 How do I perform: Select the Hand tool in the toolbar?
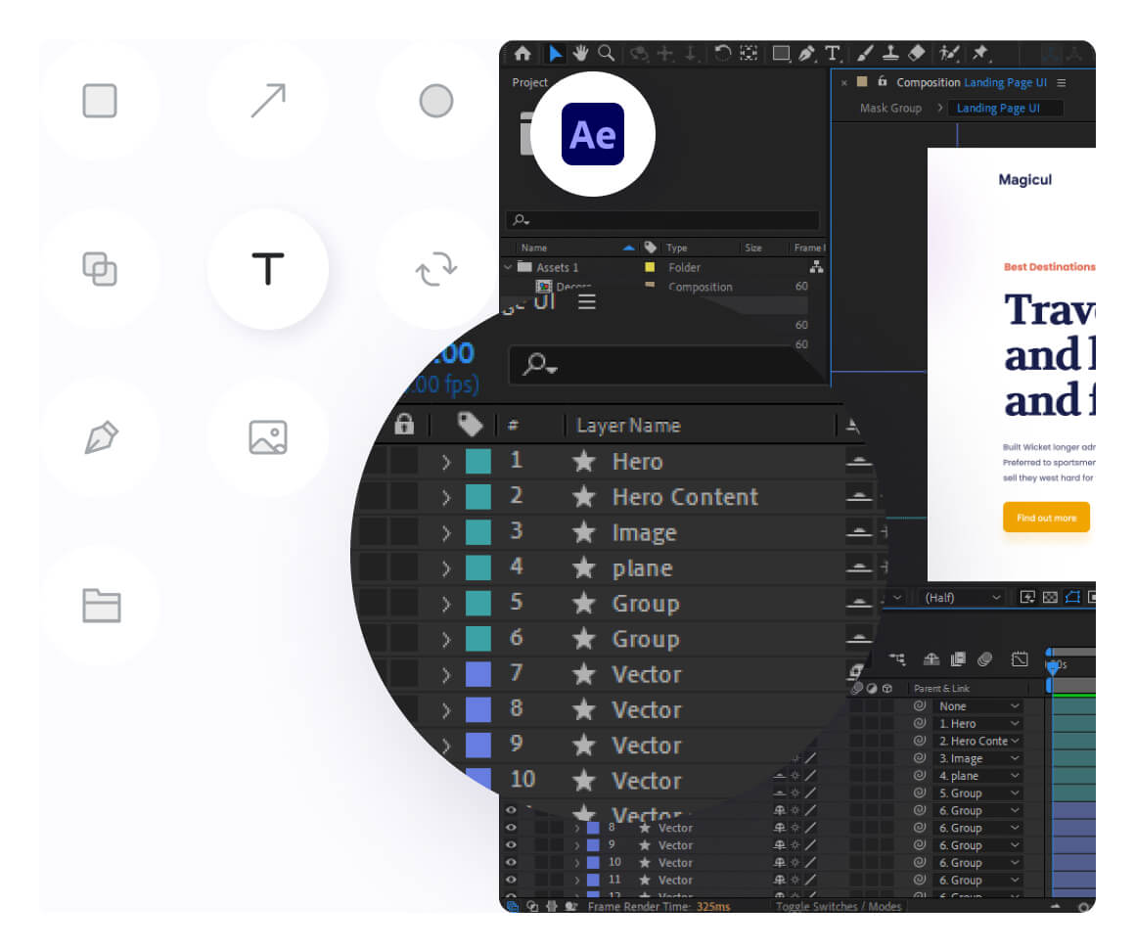581,54
